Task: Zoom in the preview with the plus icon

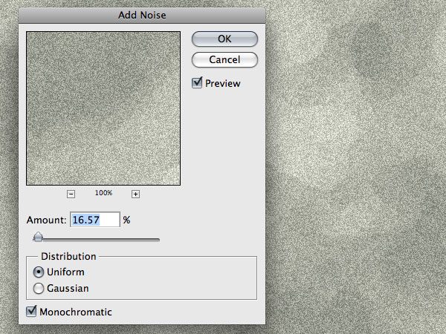Action: [x=136, y=194]
